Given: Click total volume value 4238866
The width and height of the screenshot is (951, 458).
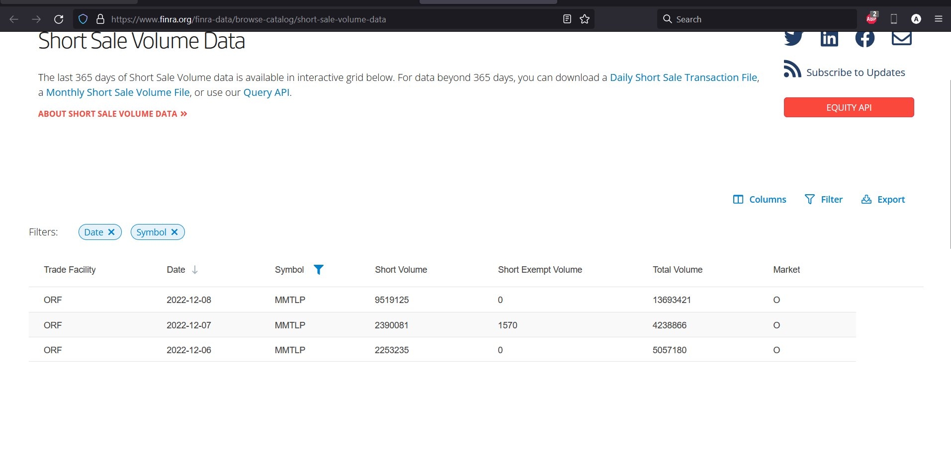Looking at the screenshot, I should (670, 325).
